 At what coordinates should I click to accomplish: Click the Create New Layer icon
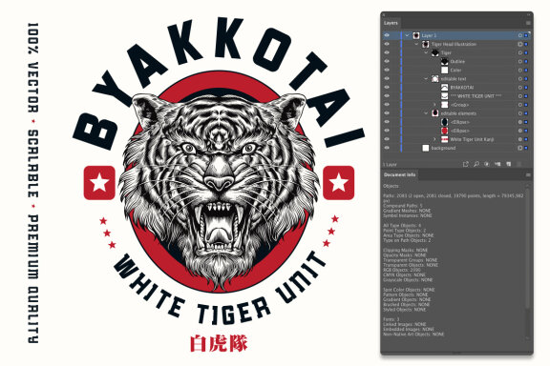tap(508, 164)
